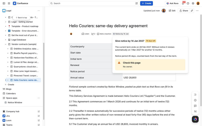Click the Create button in top bar
The width and height of the screenshot is (202, 126).
[146, 3]
